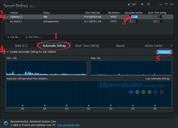The height and width of the screenshot is (128, 178).
Task: Click the 'Free download now' link
Action: pos(68,125)
